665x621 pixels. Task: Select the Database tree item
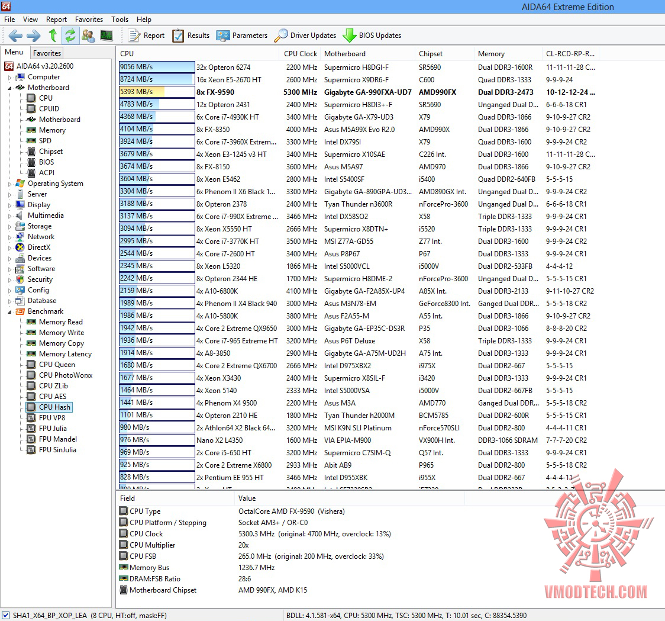pyautogui.click(x=42, y=301)
